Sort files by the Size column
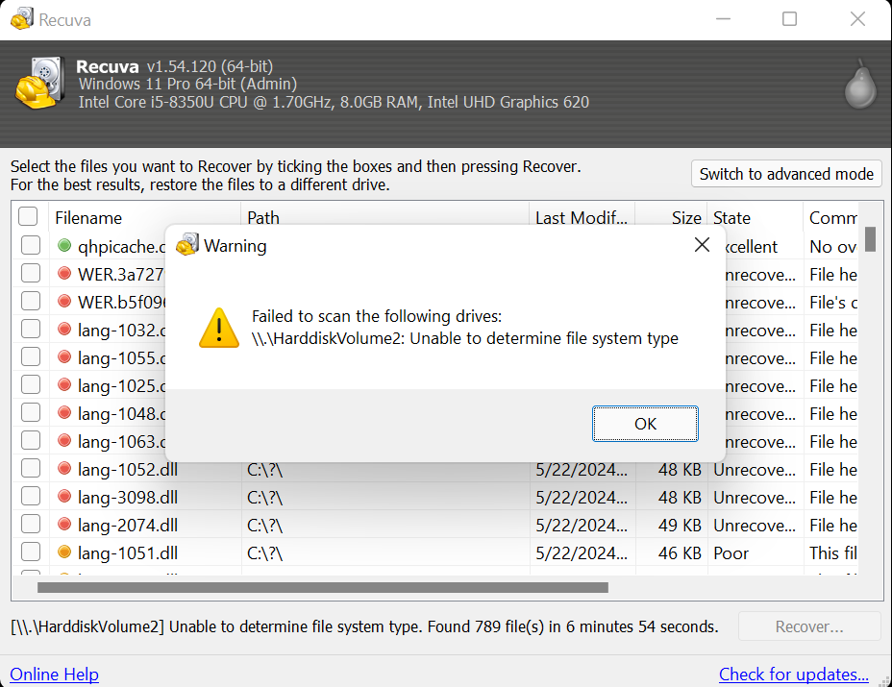892x687 pixels. pyautogui.click(x=686, y=217)
